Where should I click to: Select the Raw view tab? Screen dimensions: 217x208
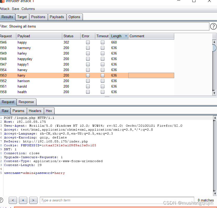tap(5, 111)
